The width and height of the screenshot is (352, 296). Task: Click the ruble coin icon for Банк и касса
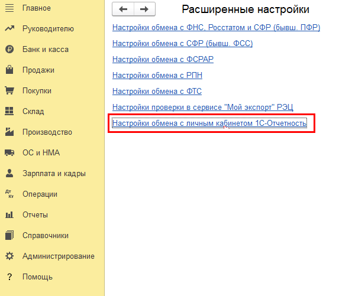[x=9, y=49]
